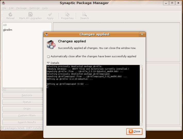This screenshot has width=183, height=139.
Task: Select the All entry in list
Action: click(5, 25)
